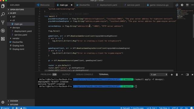
Task: Click Satyajit, 7 months ago blame in status bar
Action: (132, 108)
